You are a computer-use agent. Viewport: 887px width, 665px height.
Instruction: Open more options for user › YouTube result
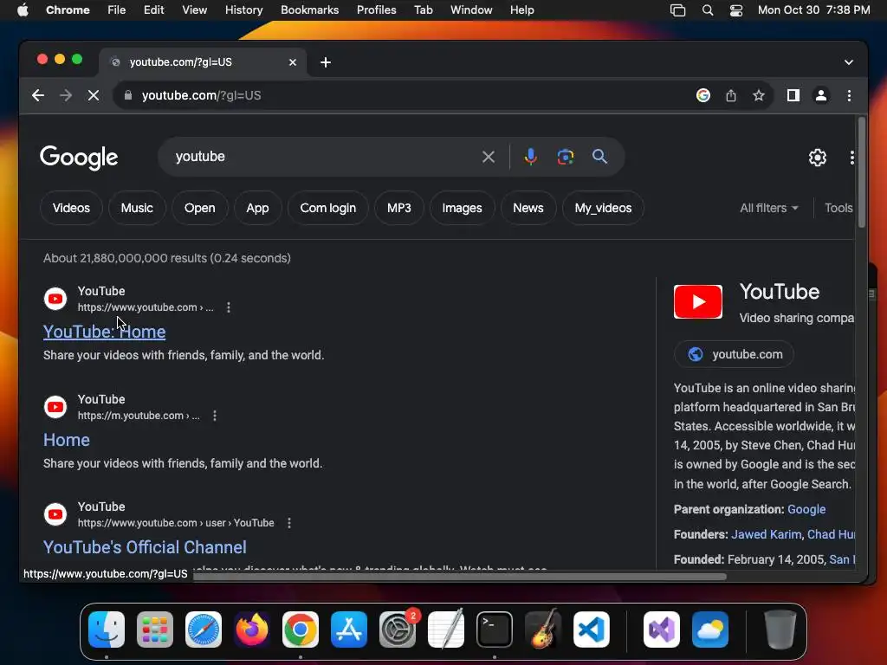click(289, 523)
